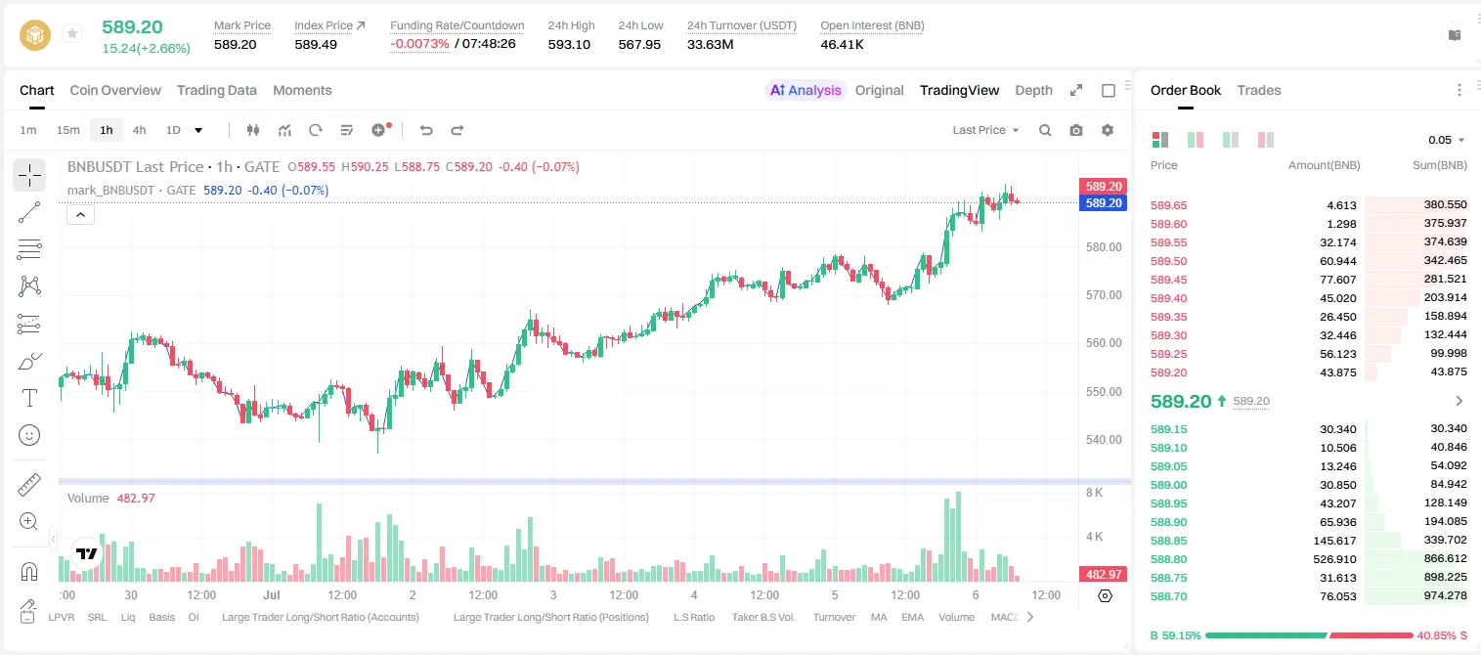Open the Coin Overview tab

[115, 90]
